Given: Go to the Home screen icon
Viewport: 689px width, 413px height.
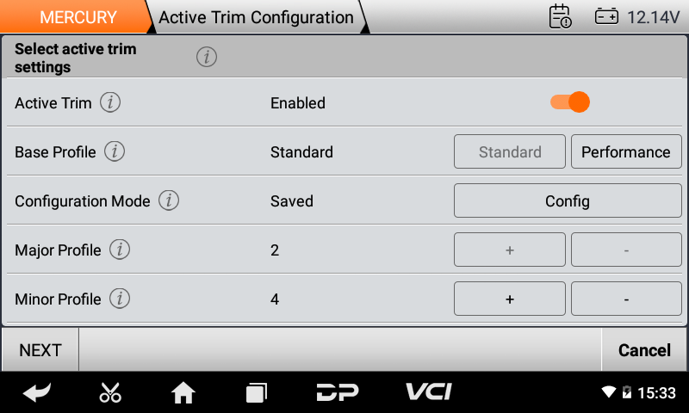Looking at the screenshot, I should (183, 393).
